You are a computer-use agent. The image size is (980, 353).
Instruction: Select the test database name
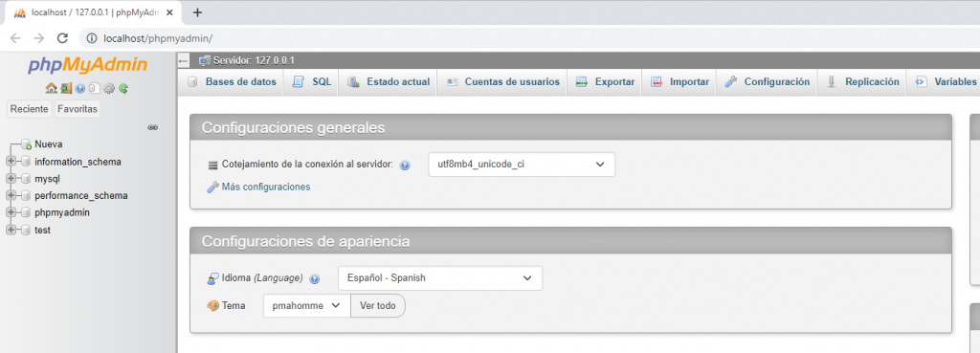pyautogui.click(x=42, y=230)
